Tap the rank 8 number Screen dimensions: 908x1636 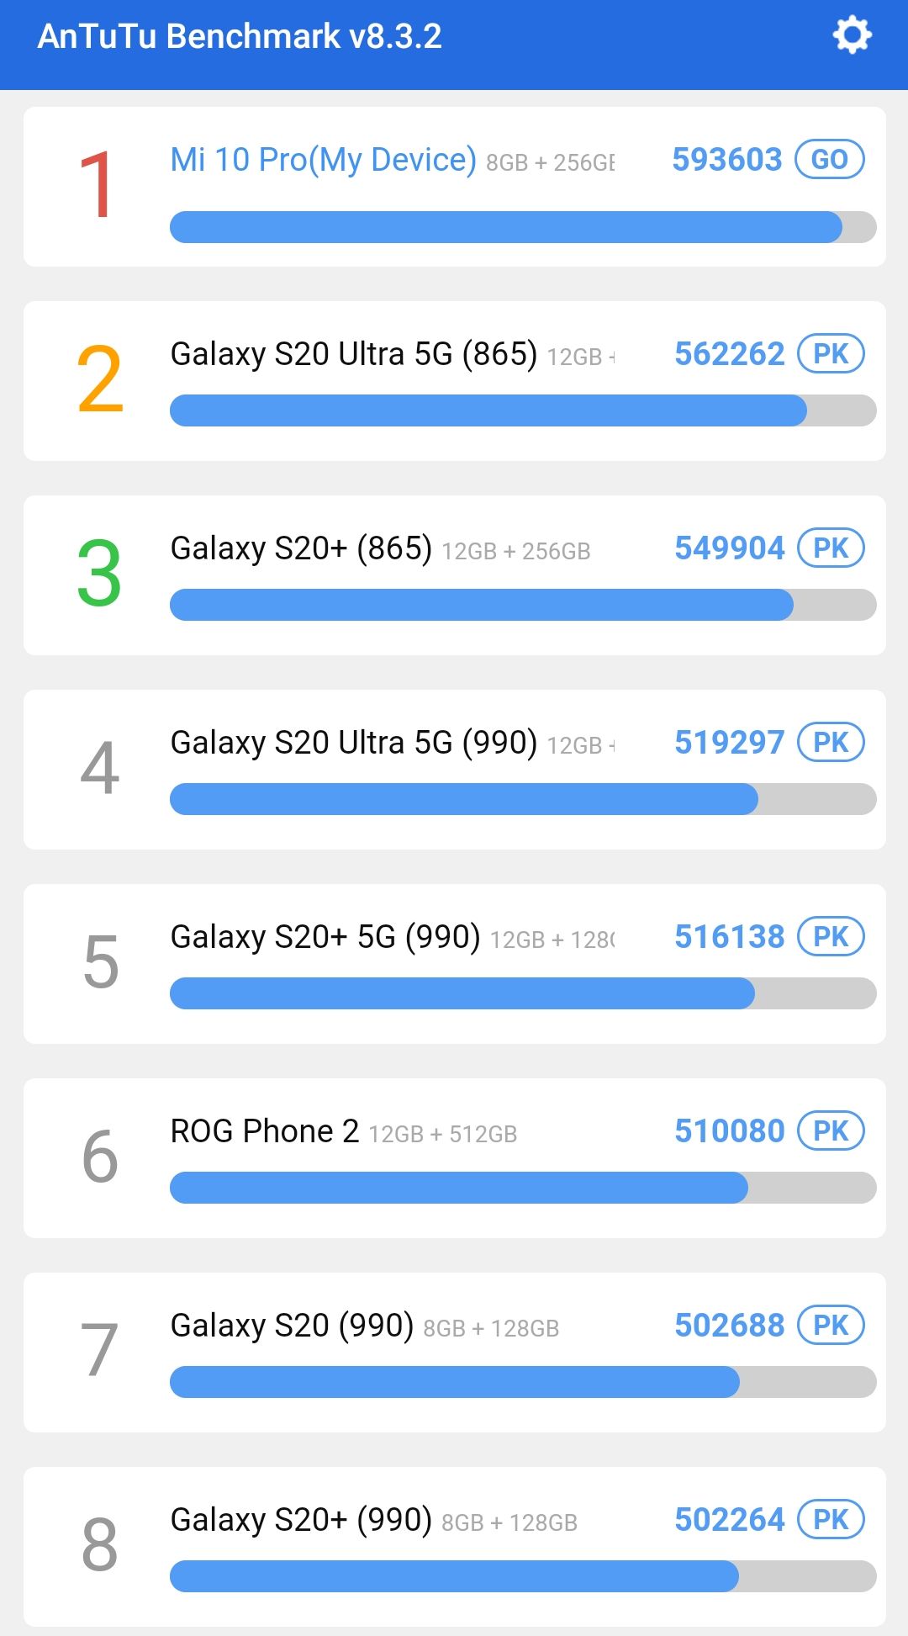[99, 1544]
